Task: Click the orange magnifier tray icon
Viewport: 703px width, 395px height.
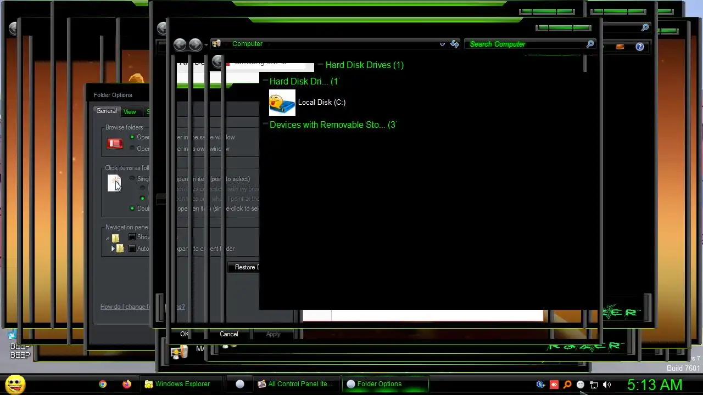Action: pyautogui.click(x=567, y=385)
